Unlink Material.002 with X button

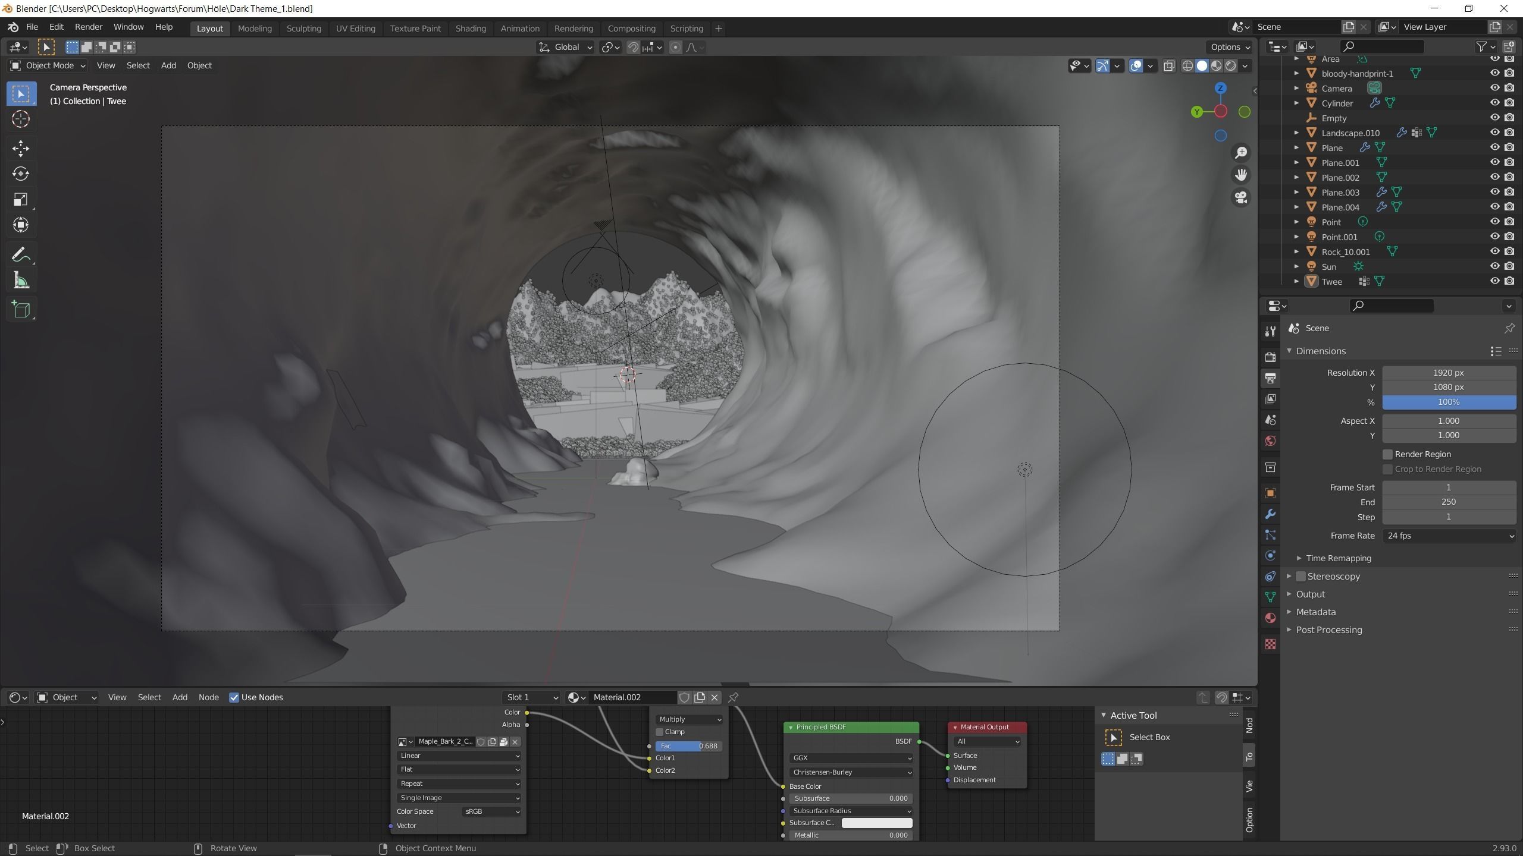click(x=715, y=697)
